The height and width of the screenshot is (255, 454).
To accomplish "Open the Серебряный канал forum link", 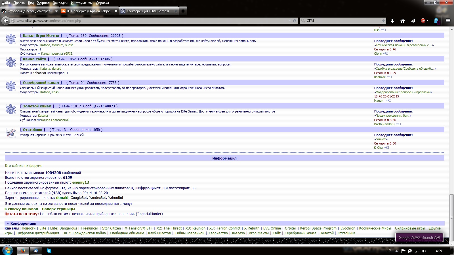I will pos(41,82).
